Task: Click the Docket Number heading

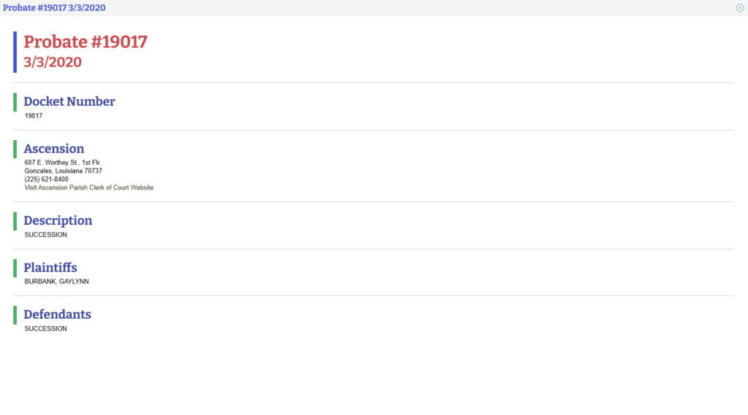Action: pos(69,101)
